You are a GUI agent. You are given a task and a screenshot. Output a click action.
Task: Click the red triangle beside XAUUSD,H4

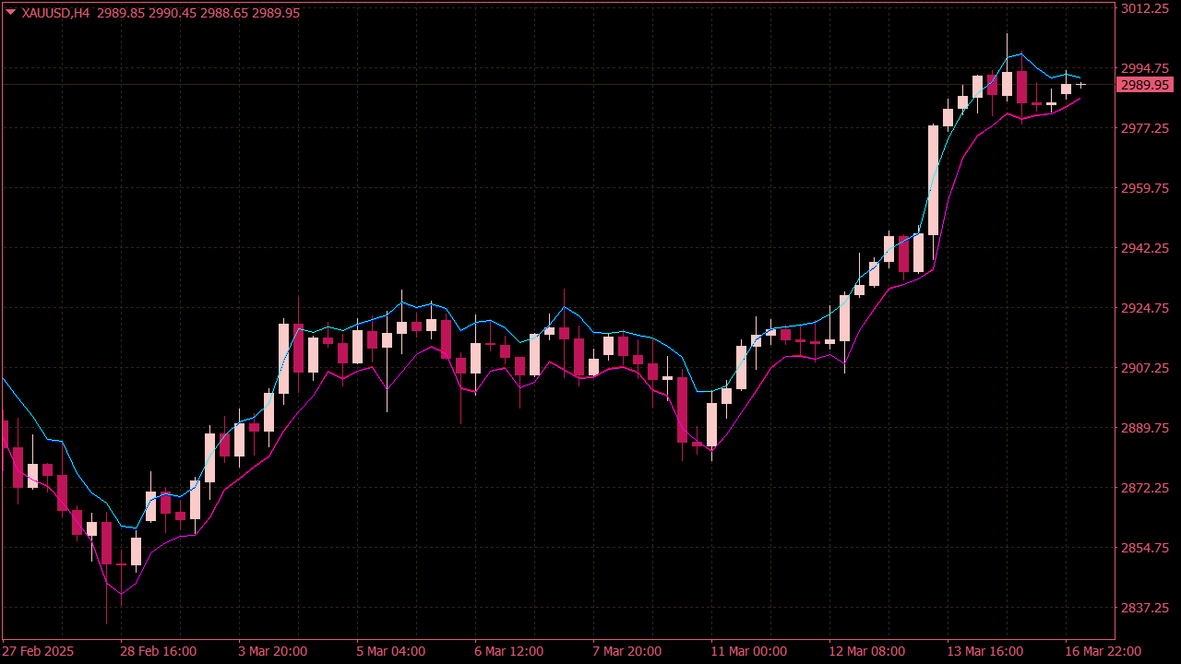10,13
